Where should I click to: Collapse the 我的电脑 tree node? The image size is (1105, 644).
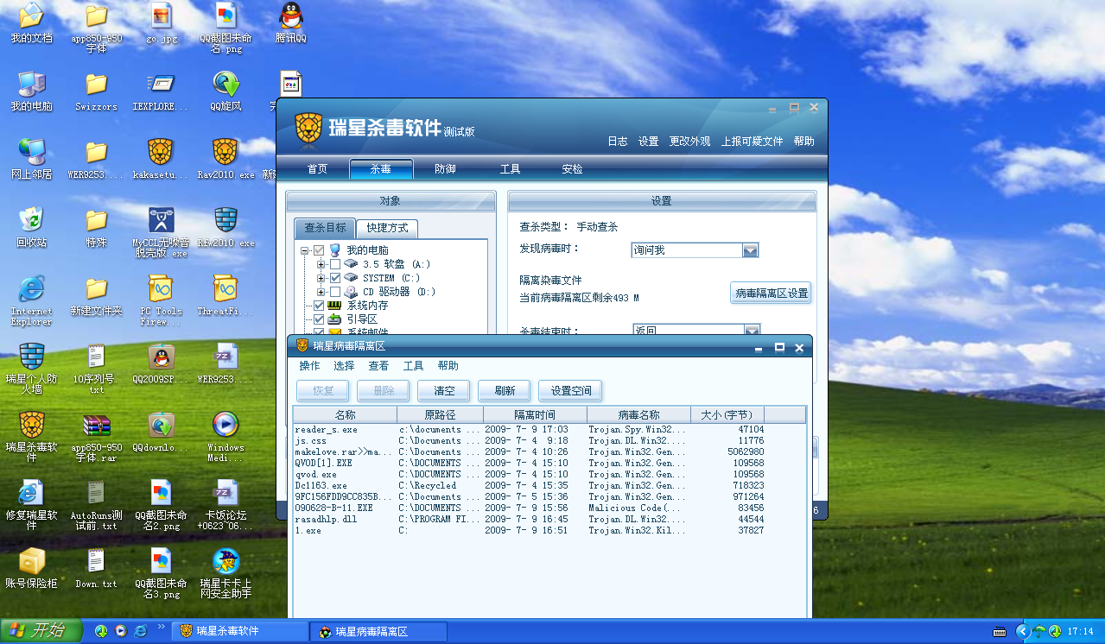(x=305, y=250)
